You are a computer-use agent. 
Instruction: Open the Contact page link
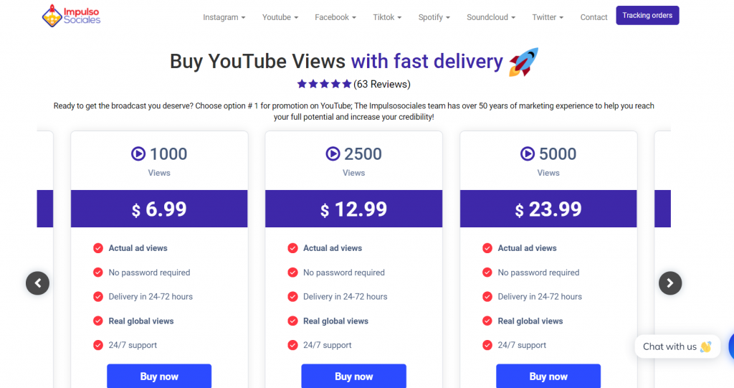594,17
